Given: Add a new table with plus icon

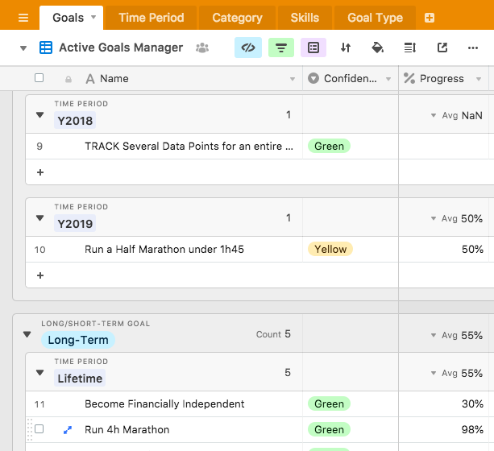Looking at the screenshot, I should pos(429,18).
